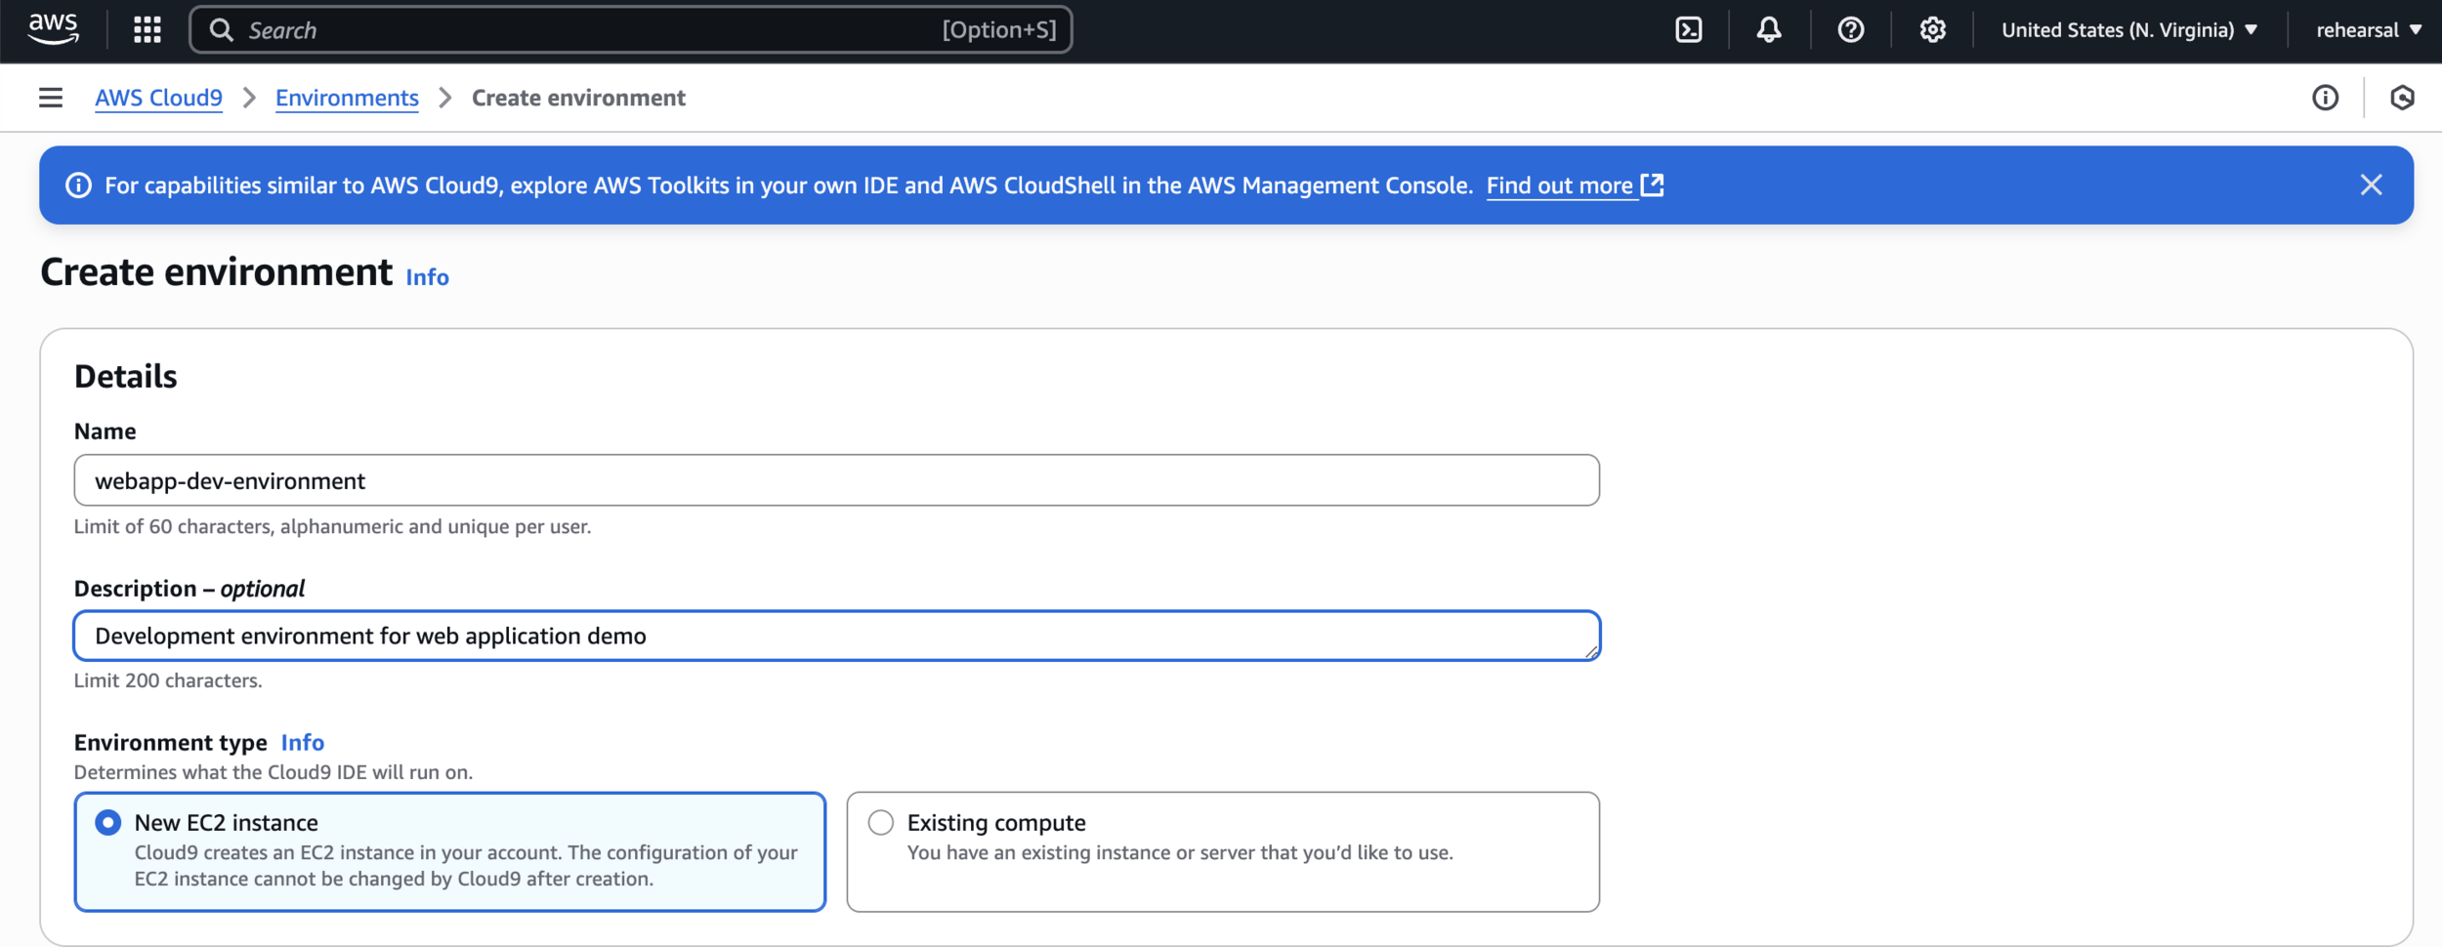Go to the AWS Cloud9 breadcrumb
The height and width of the screenshot is (947, 2442).
[x=158, y=98]
